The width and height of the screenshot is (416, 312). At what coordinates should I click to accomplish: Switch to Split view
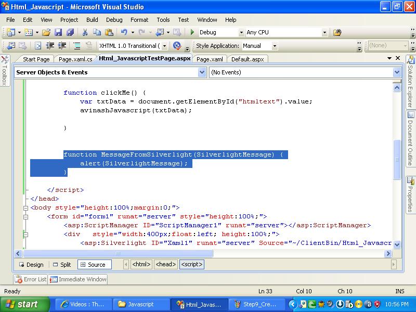tap(62, 265)
